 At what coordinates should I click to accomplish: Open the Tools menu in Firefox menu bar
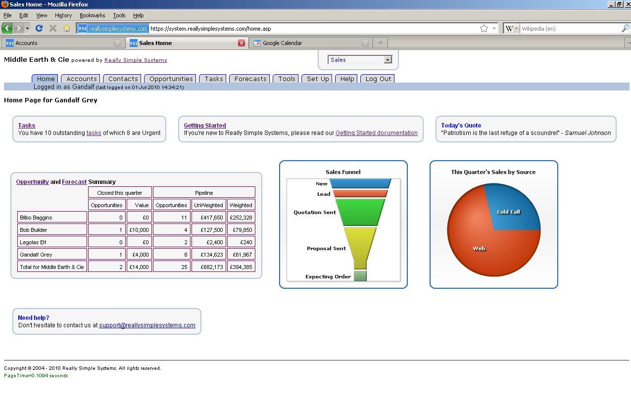[x=119, y=15]
